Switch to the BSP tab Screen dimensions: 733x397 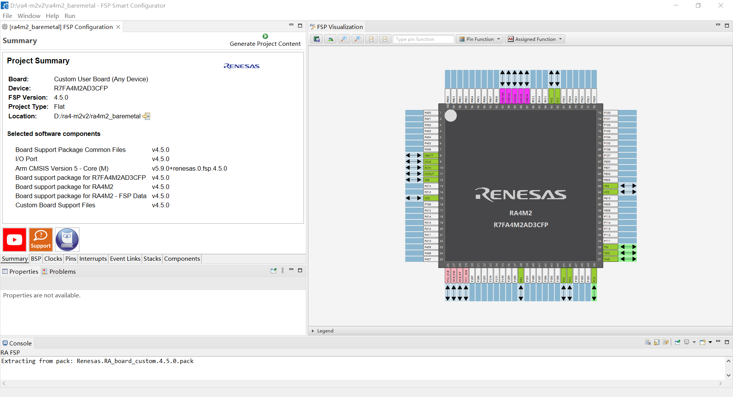point(36,259)
